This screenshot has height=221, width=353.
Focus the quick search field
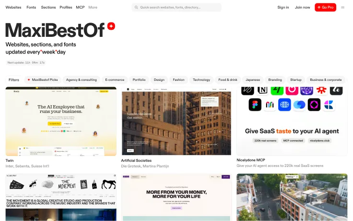(x=176, y=7)
